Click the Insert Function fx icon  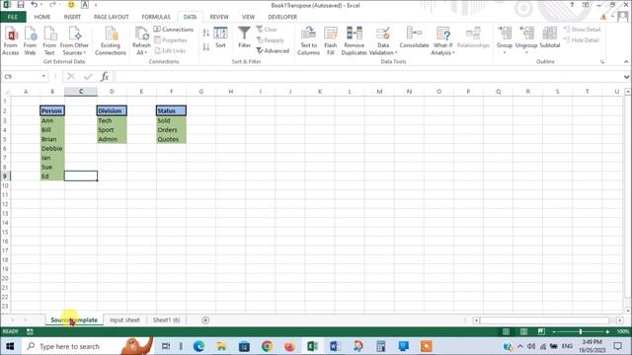click(x=105, y=76)
